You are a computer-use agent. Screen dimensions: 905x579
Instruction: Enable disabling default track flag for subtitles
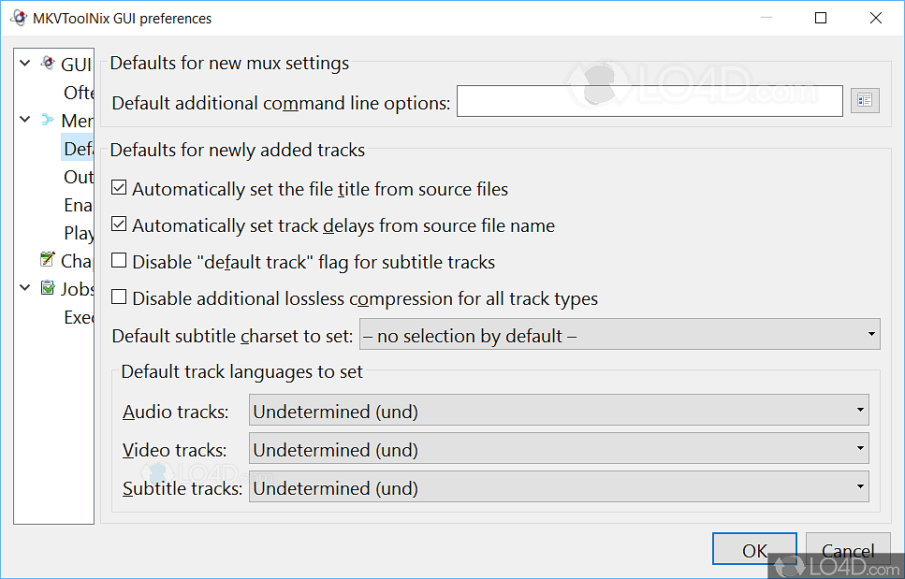pos(119,262)
